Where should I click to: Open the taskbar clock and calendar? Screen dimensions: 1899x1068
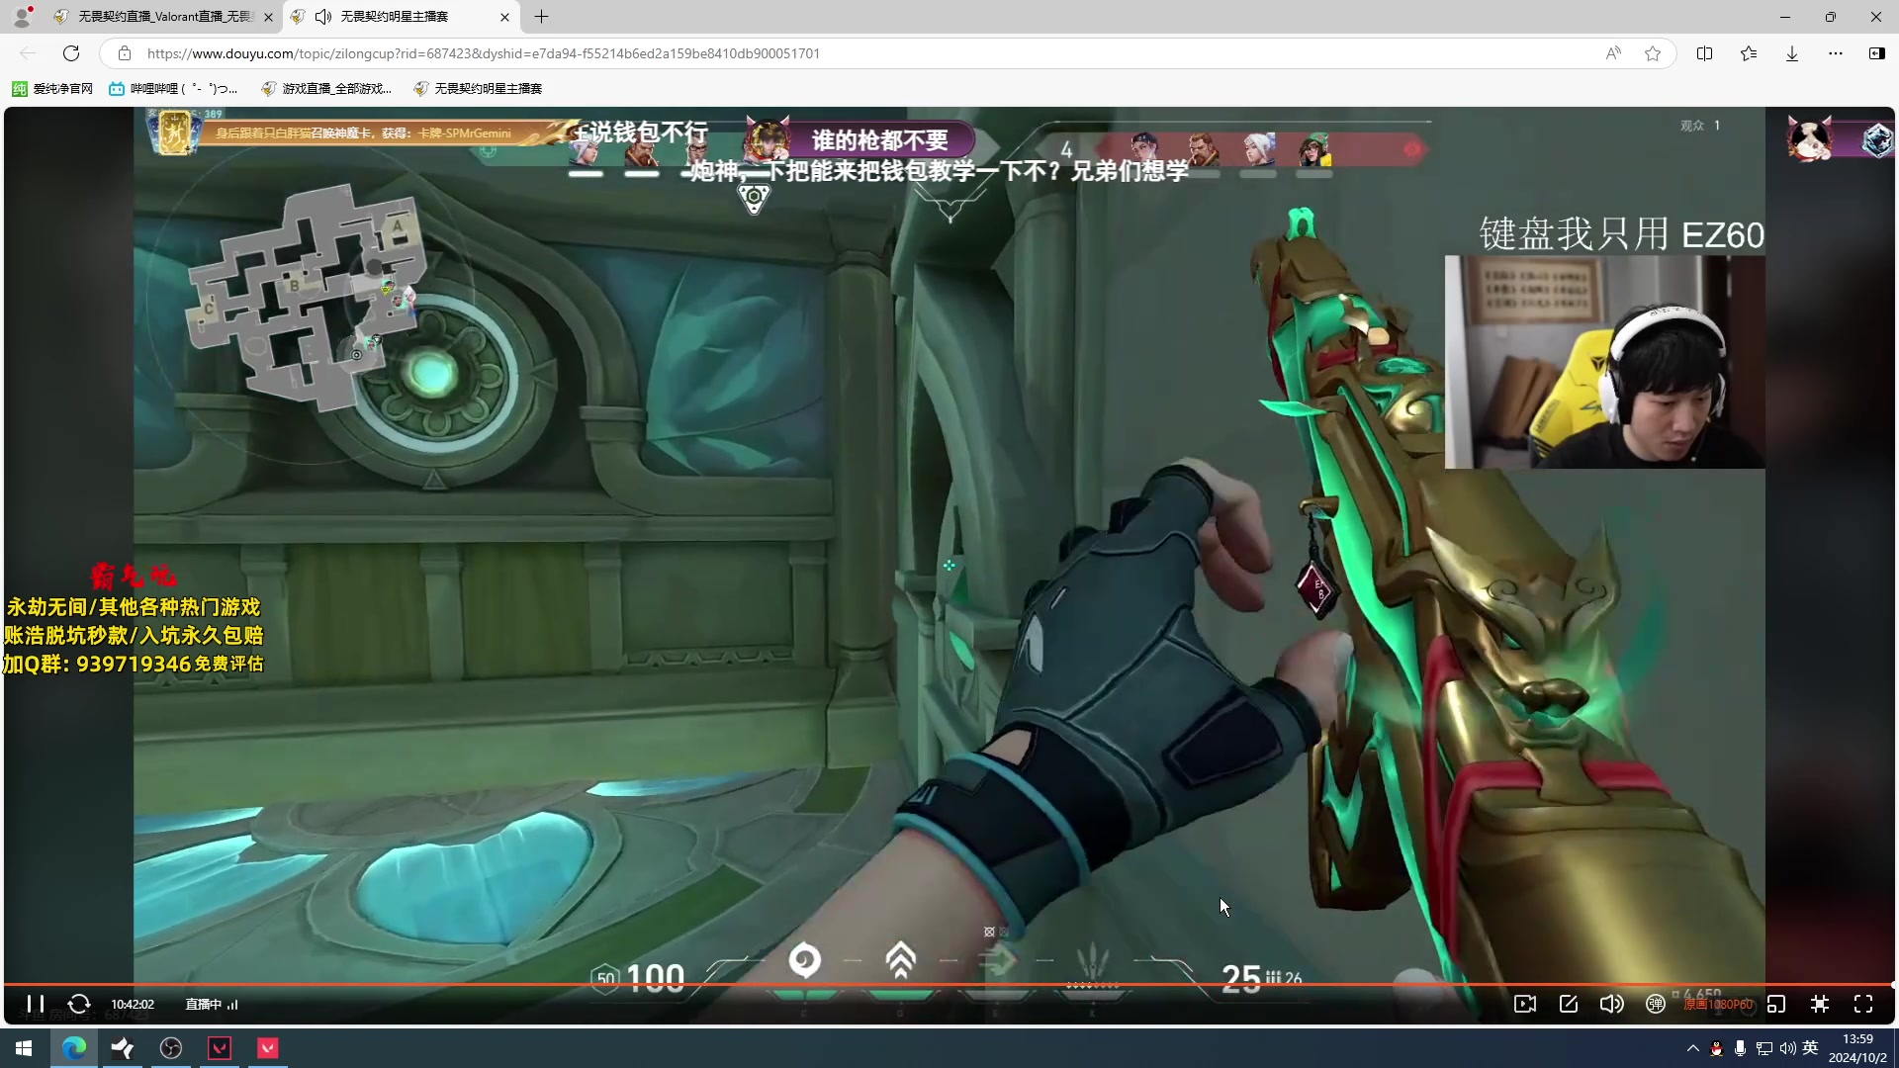coord(1857,1048)
